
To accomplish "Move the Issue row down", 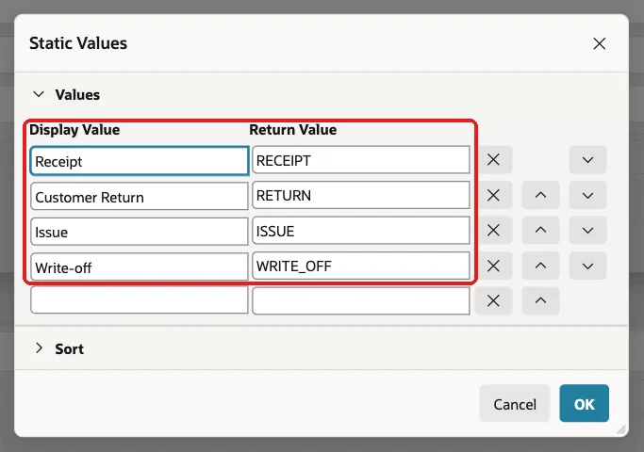I will 587,231.
